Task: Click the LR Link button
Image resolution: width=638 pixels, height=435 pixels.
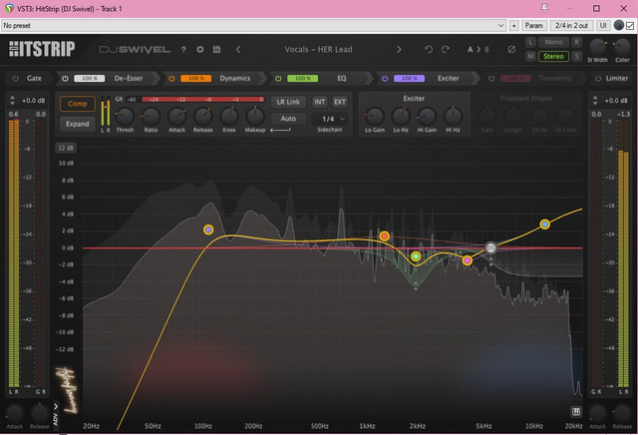Action: 288,102
